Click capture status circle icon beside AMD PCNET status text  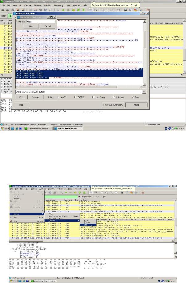click(x=2, y=125)
